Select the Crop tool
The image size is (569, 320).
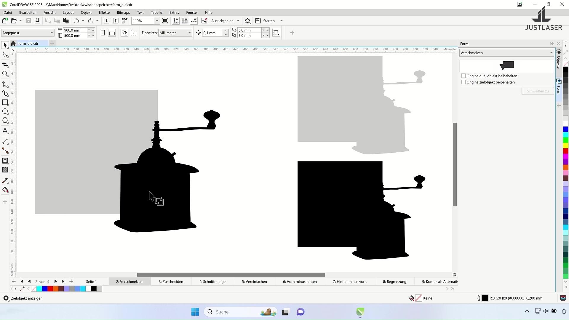[x=5, y=64]
